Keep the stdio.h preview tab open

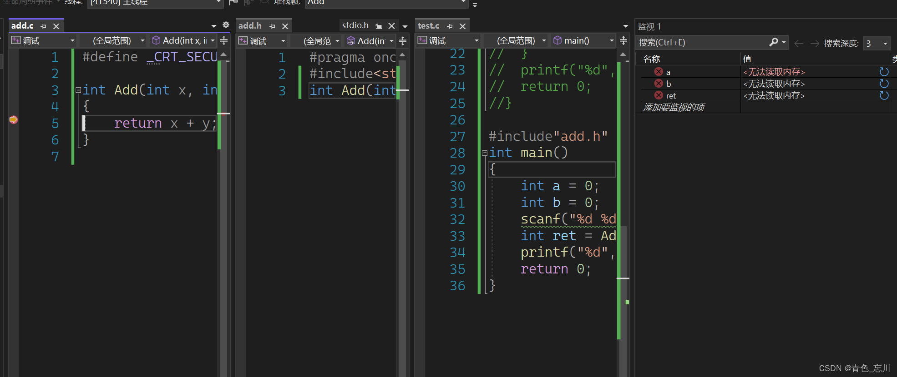tap(379, 26)
